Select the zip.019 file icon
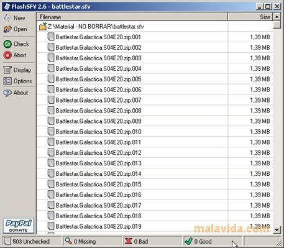284x248 pixels. [x=51, y=226]
